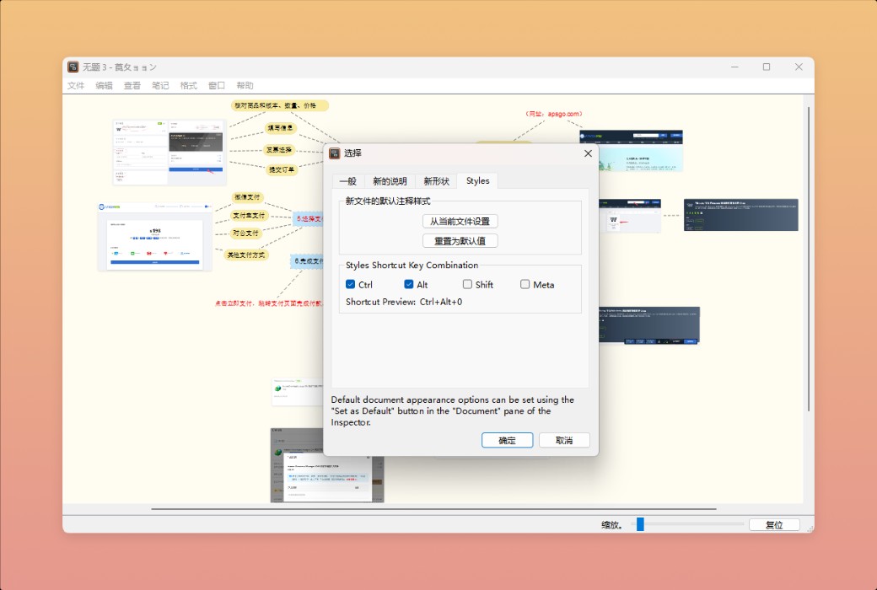Click the notebook icon on 选择 dialog titlebar
The height and width of the screenshot is (590, 877).
336,153
